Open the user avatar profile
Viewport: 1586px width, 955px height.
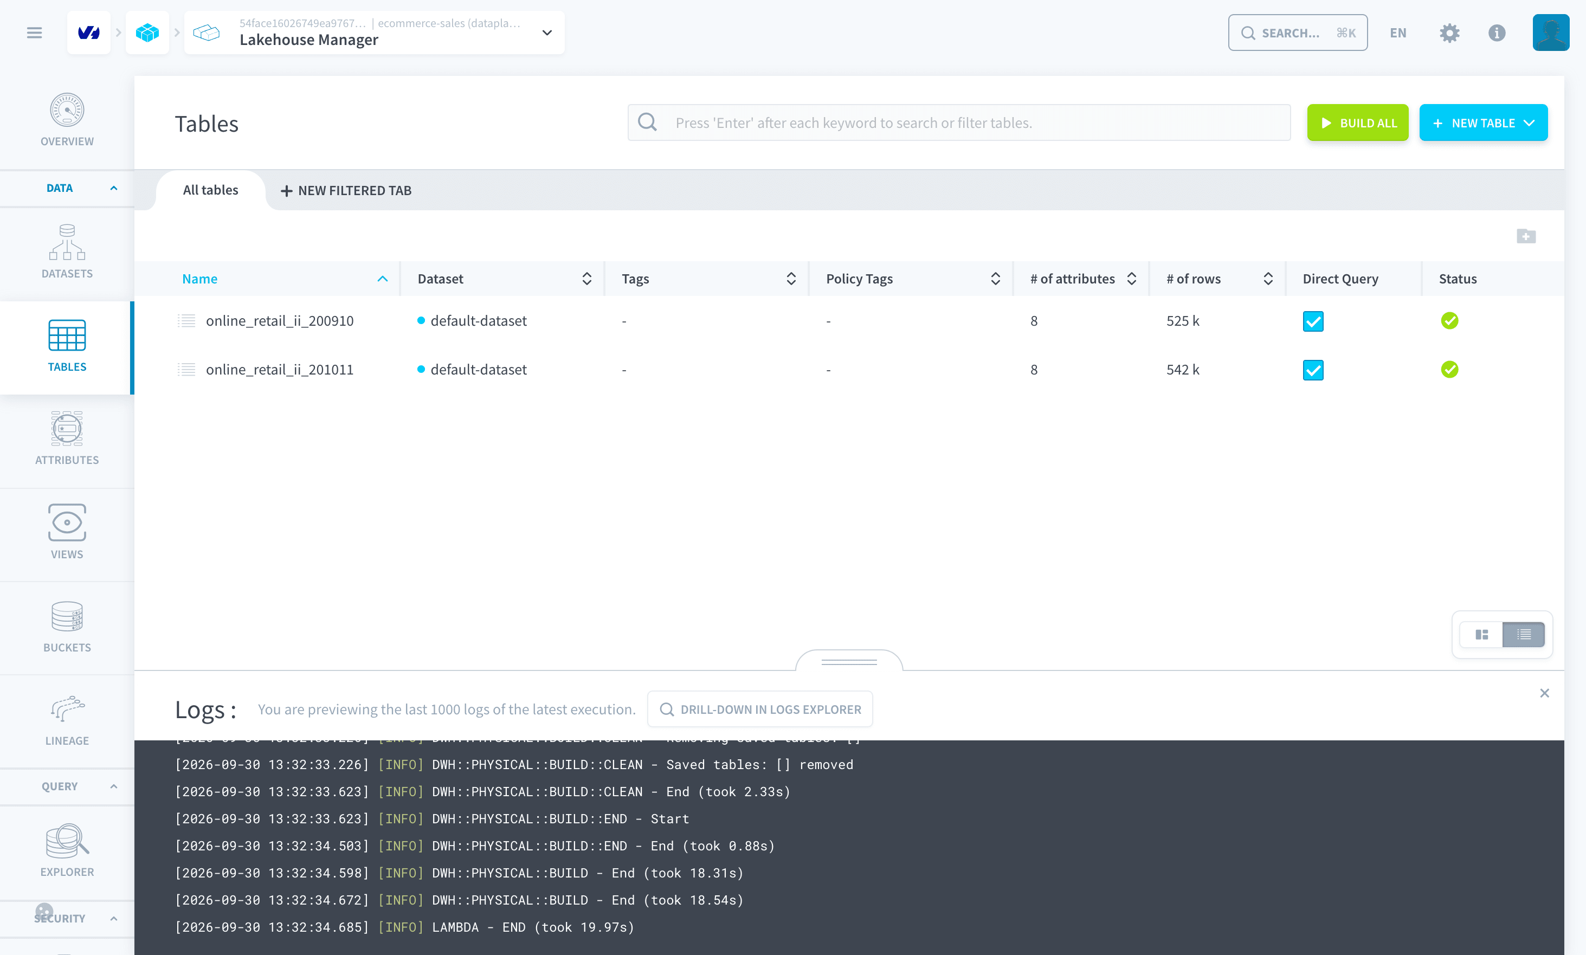[1551, 33]
